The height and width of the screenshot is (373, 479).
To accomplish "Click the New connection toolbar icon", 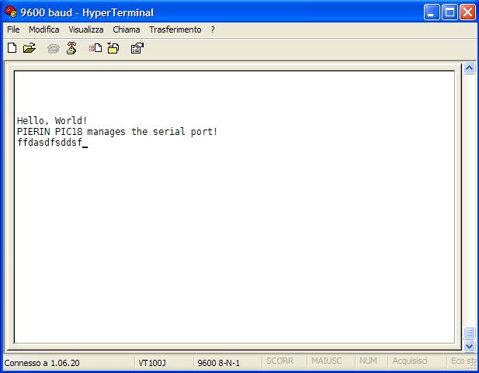I will click(12, 48).
